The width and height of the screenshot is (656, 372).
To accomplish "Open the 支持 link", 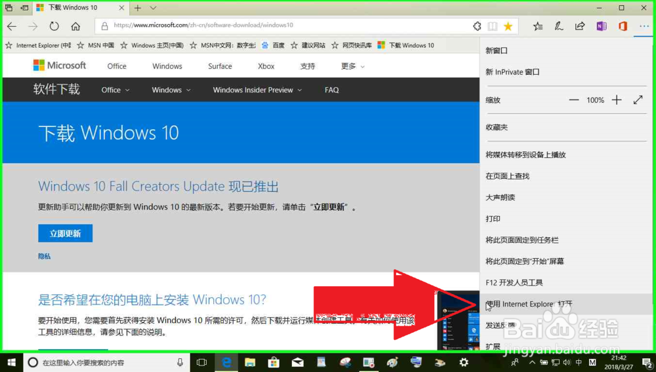I will pyautogui.click(x=308, y=66).
